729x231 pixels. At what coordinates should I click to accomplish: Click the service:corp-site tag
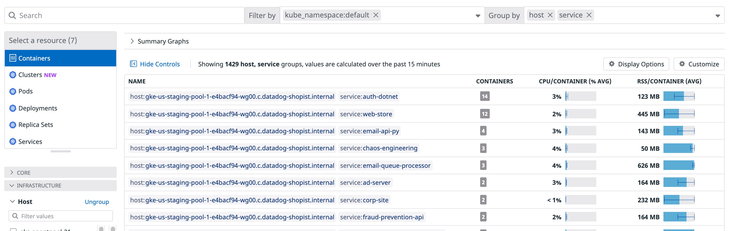[x=364, y=200]
